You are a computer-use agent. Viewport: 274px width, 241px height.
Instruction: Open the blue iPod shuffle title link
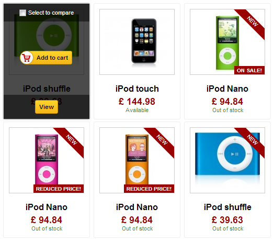[x=227, y=207]
